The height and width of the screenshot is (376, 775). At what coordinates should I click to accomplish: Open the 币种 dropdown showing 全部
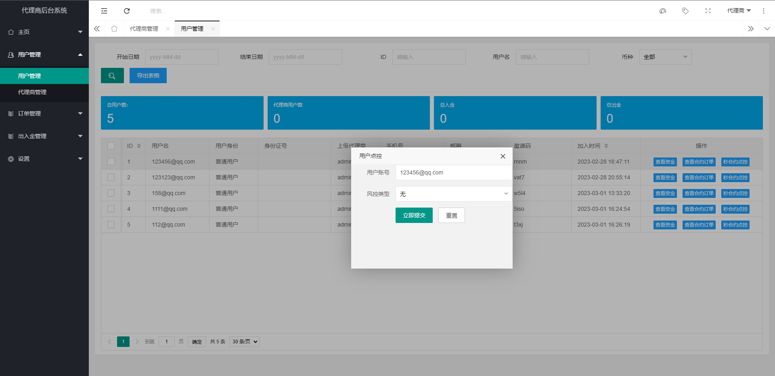coord(665,57)
